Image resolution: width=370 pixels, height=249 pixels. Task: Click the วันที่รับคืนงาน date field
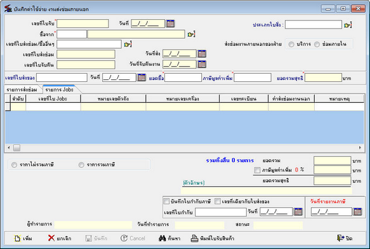pos(180,64)
